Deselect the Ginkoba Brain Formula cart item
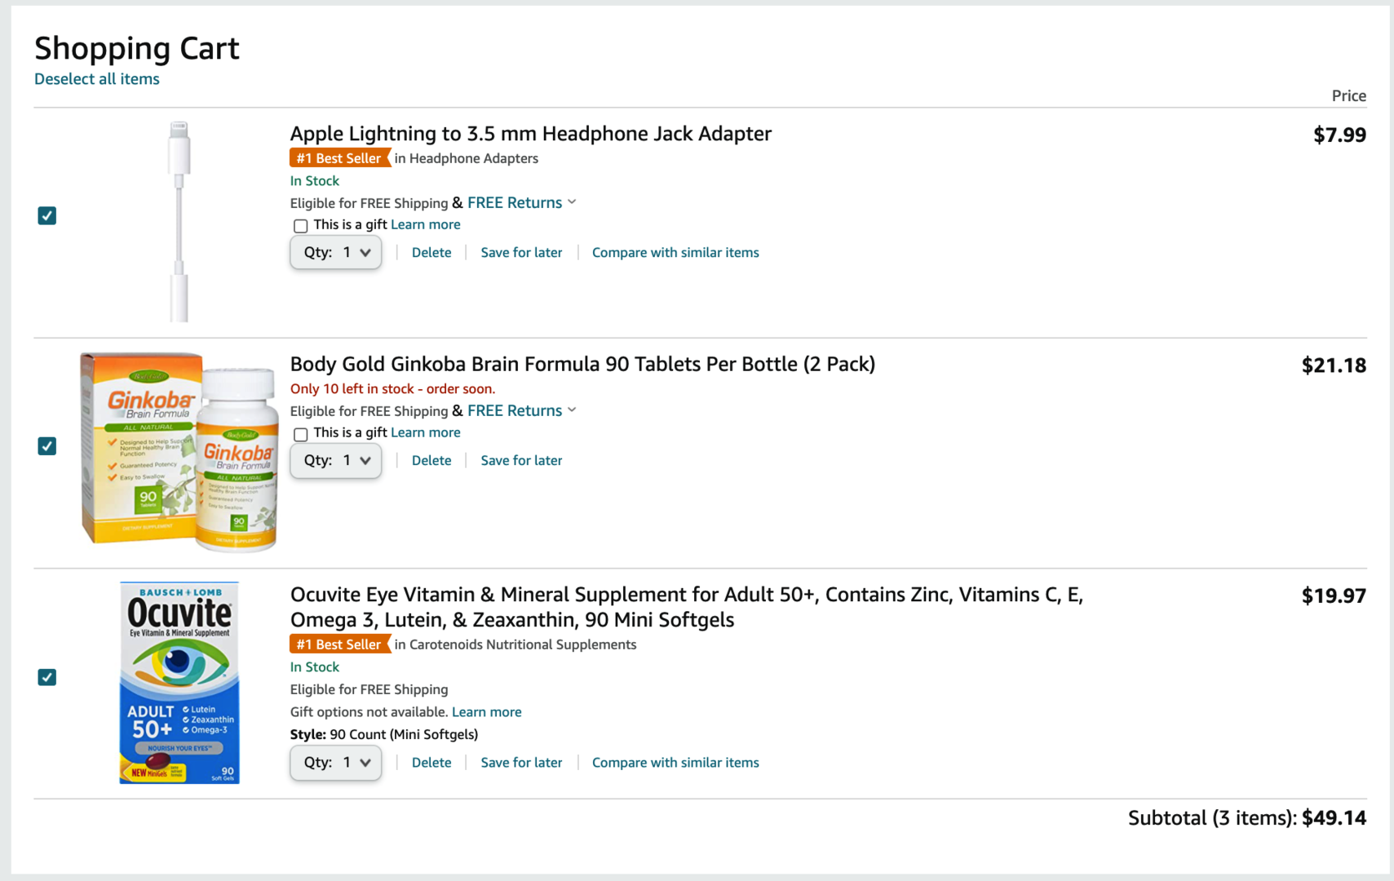The image size is (1394, 881). pos(47,446)
